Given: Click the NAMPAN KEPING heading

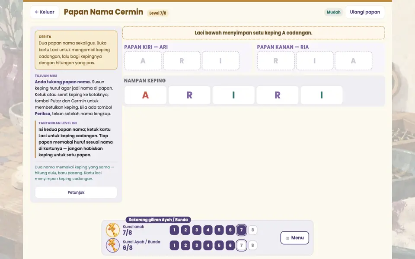Looking at the screenshot, I should coord(145,81).
